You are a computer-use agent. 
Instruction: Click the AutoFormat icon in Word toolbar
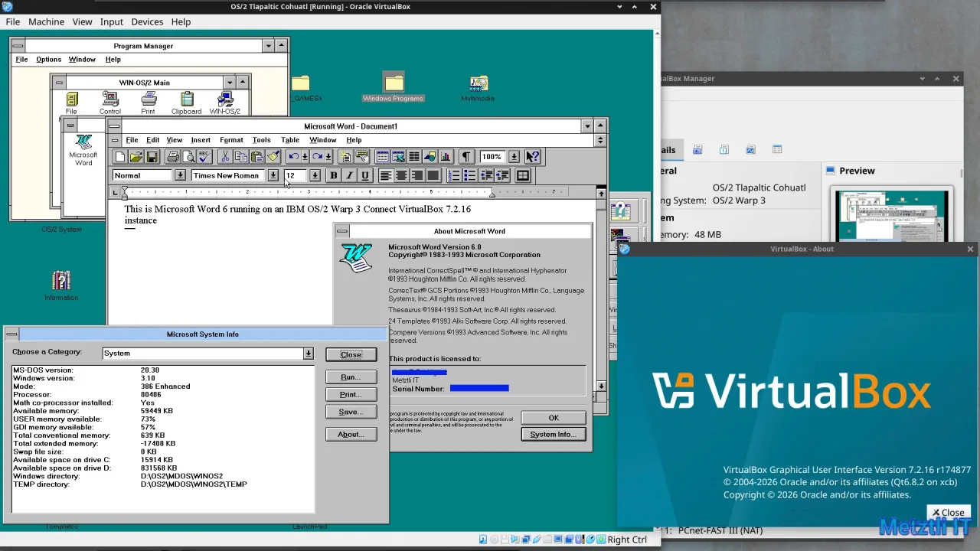[x=345, y=157]
